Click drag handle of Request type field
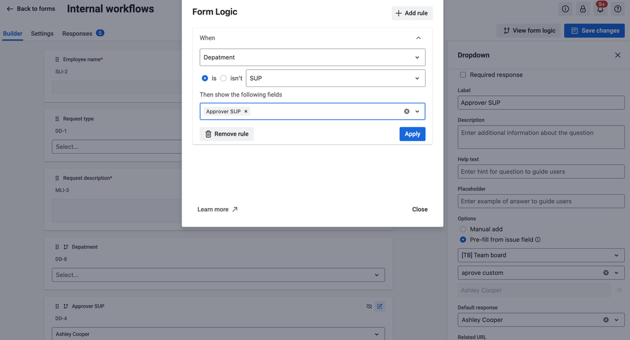The height and width of the screenshot is (340, 630). pyautogui.click(x=57, y=119)
